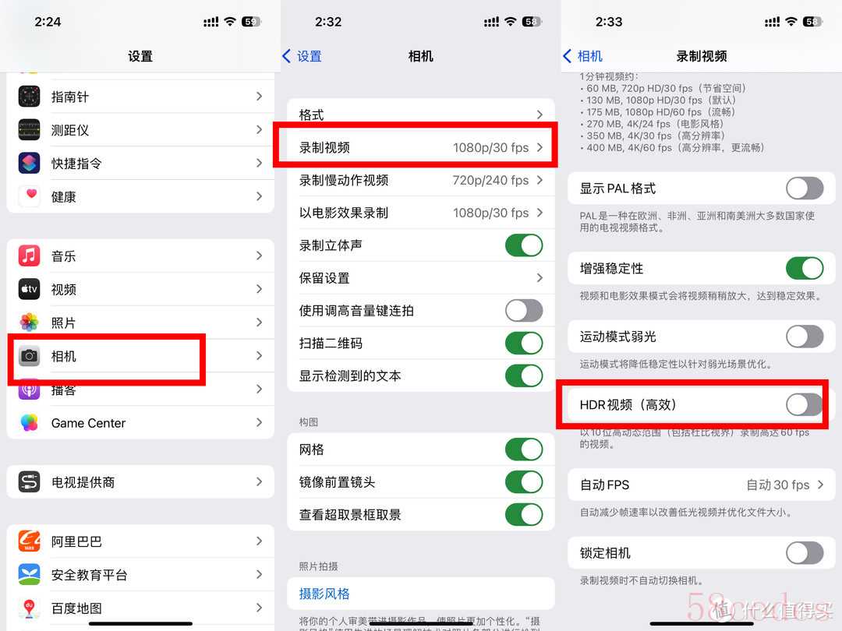Viewport: 842px width, 631px height.
Task: Tap the 测距仪 label
Action: pyautogui.click(x=70, y=130)
